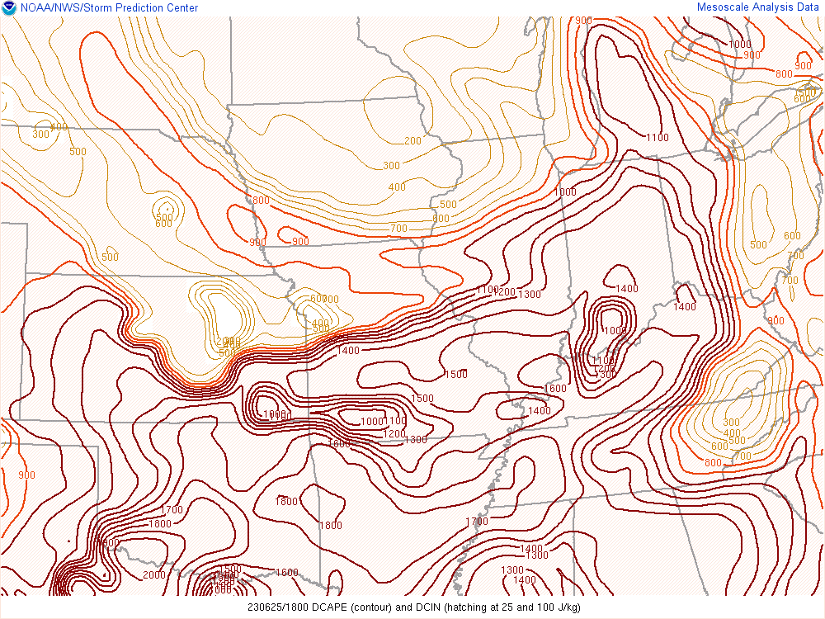Click the 900 label at the map's top edge

[584, 21]
